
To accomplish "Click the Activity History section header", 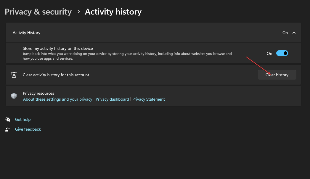I will coord(27,33).
